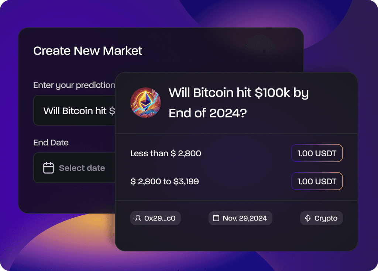Click the Crypto category label text

(x=326, y=218)
